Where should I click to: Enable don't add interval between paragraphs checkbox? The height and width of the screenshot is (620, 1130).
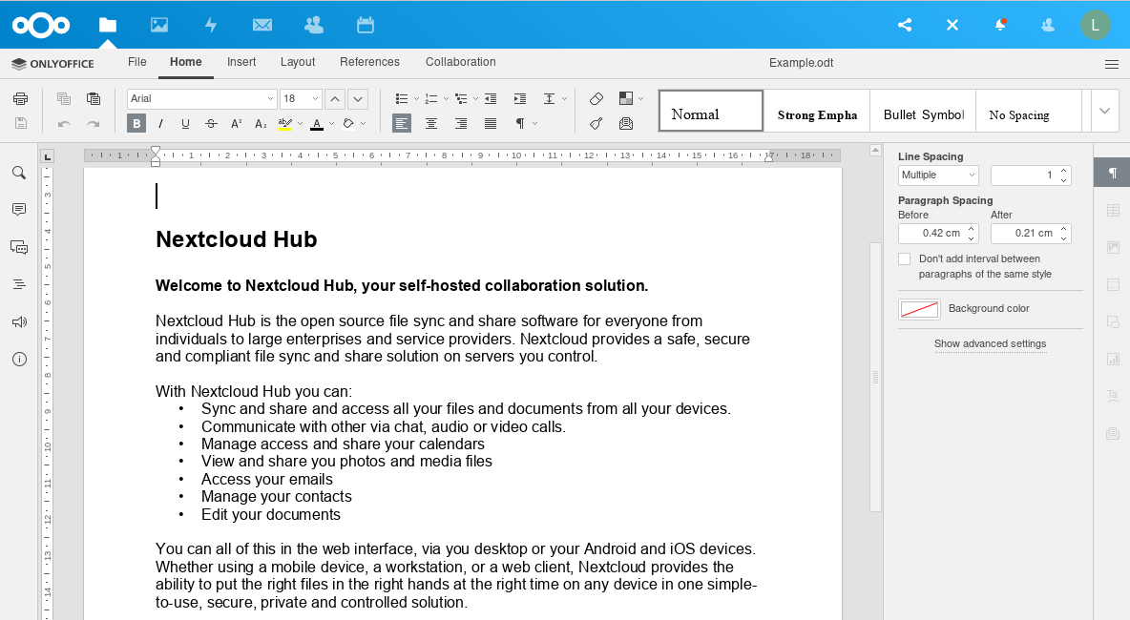[x=905, y=259]
